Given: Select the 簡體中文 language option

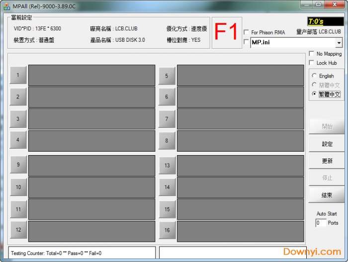Looking at the screenshot, I should coord(314,85).
